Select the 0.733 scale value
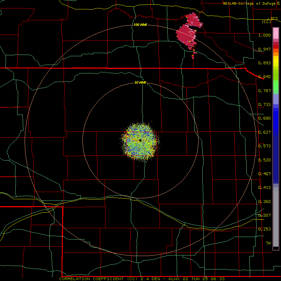The width and height of the screenshot is (281, 281). coord(264,105)
